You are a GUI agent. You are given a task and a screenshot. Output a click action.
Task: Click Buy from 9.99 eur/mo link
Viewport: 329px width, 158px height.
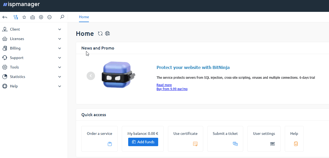click(172, 89)
